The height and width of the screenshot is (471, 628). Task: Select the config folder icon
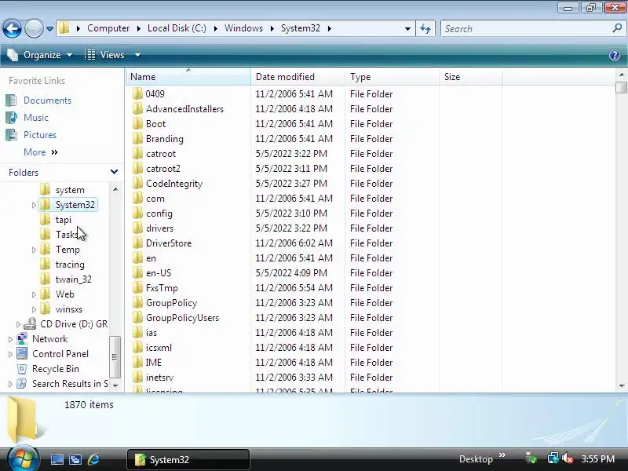point(137,213)
